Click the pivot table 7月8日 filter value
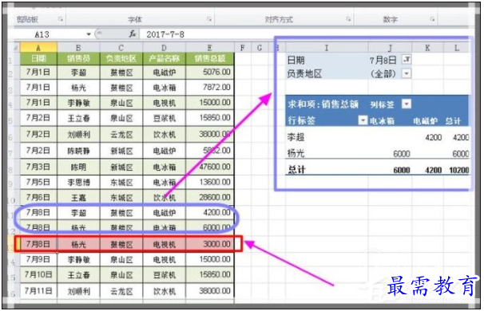This screenshot has height=311, width=484. tap(383, 60)
